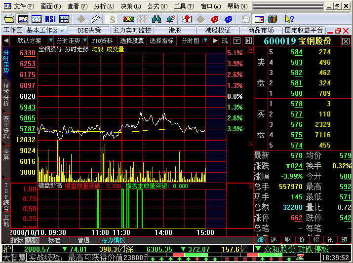Click the 存为模板 button
353x263 pixels.
113,240
